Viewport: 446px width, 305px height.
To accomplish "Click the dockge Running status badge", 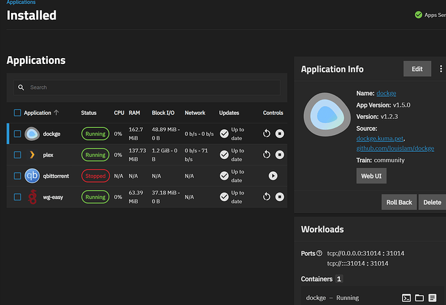I will [x=95, y=134].
